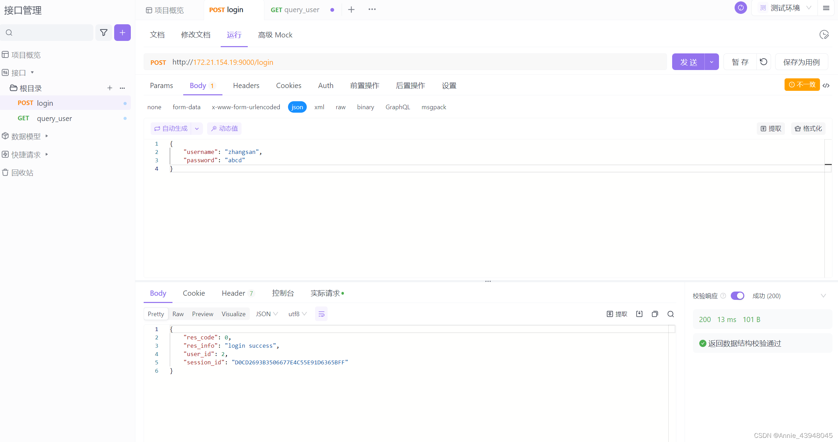Switch to the 项目概览 tab
The width and height of the screenshot is (838, 442).
tap(165, 10)
